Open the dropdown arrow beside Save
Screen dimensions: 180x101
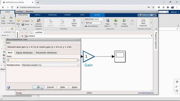click(x=32, y=24)
